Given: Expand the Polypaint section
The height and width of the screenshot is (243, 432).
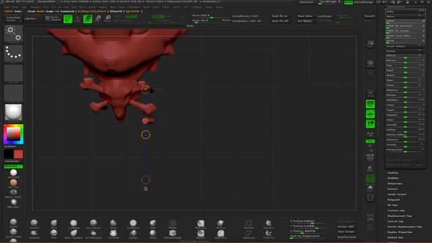Looking at the screenshot, I should click(x=394, y=200).
